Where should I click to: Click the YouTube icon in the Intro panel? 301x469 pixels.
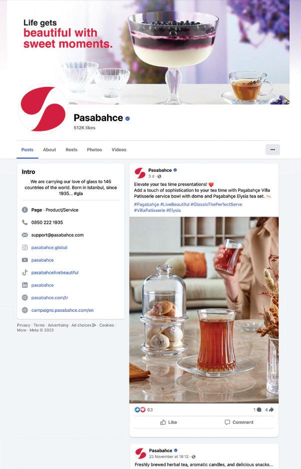pos(25,260)
